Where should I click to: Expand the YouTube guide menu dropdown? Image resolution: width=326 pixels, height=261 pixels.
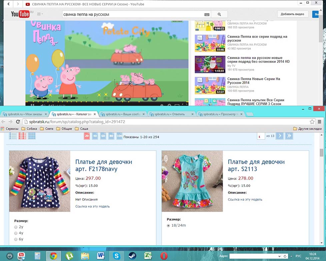[x=40, y=14]
